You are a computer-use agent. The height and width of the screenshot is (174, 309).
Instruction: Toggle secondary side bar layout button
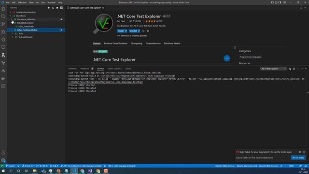coord(280,2)
